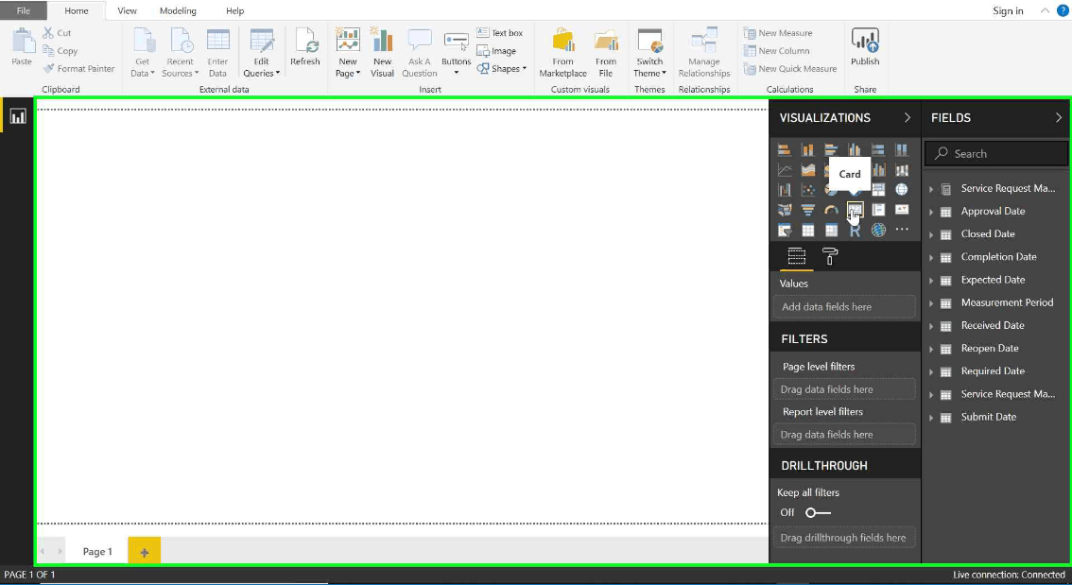Click the Sign in link
Image resolution: width=1072 pixels, height=585 pixels.
point(1008,11)
